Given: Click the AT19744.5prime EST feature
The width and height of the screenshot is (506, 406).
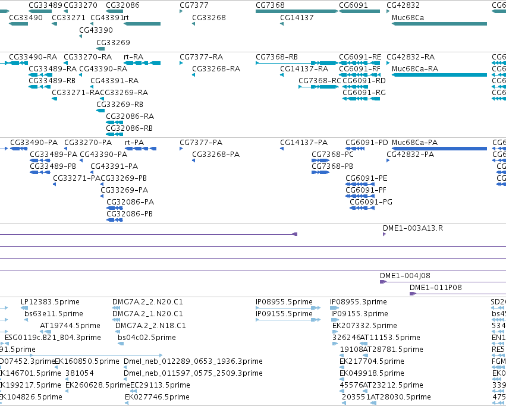Looking at the screenshot, I should click(46, 332).
